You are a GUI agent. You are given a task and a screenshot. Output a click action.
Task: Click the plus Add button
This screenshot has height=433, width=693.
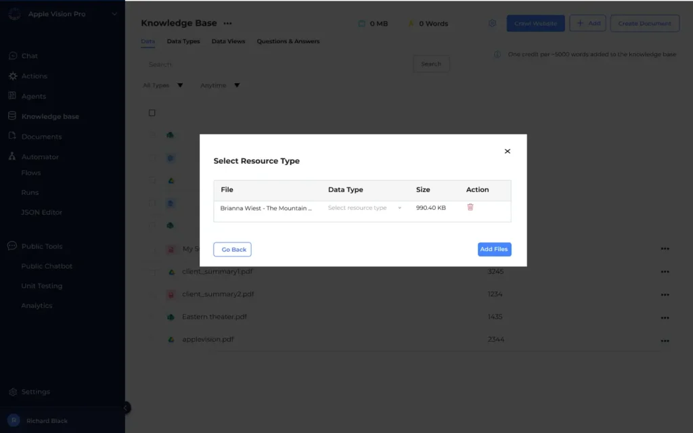(588, 23)
